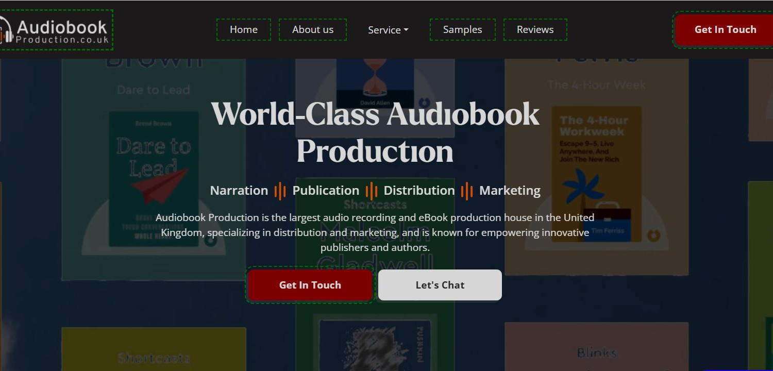This screenshot has height=371, width=773.
Task: Open the Samples page
Action: (x=463, y=30)
